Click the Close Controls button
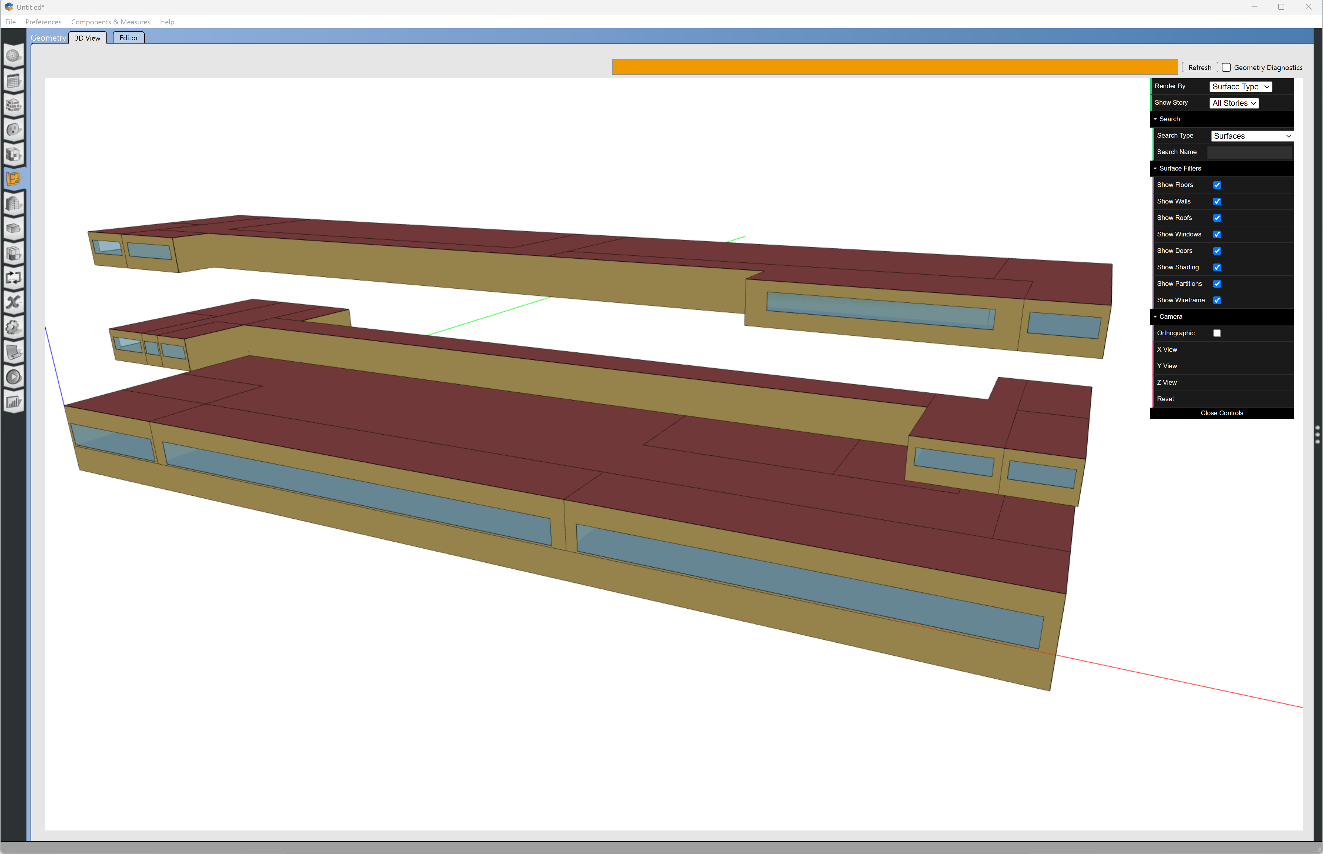 [1222, 413]
